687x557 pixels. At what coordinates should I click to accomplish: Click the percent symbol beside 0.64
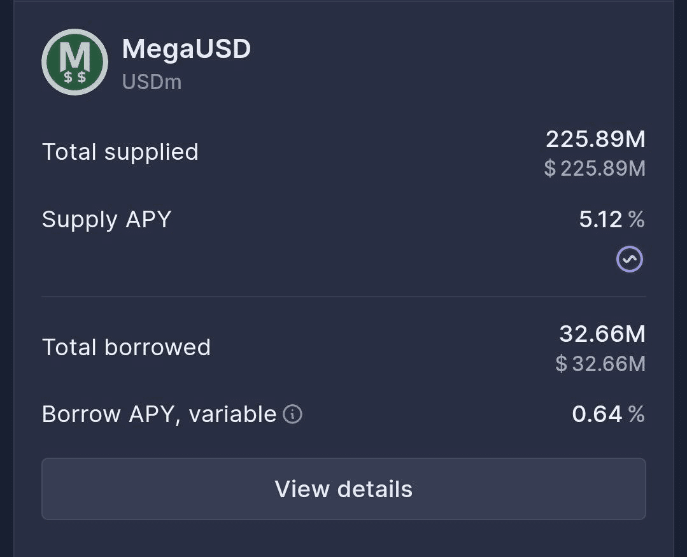[x=636, y=414]
